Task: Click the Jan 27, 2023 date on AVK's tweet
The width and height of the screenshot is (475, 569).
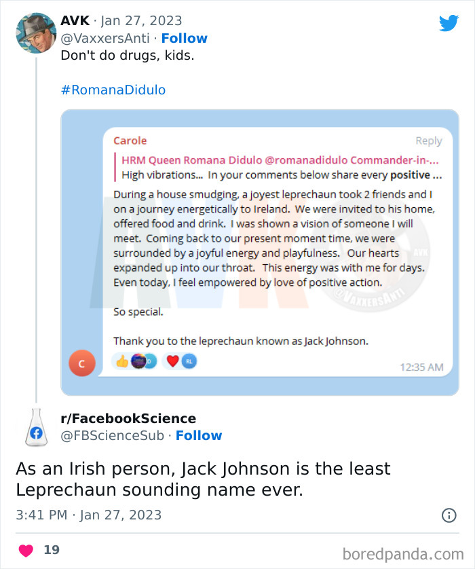Action: coord(141,21)
